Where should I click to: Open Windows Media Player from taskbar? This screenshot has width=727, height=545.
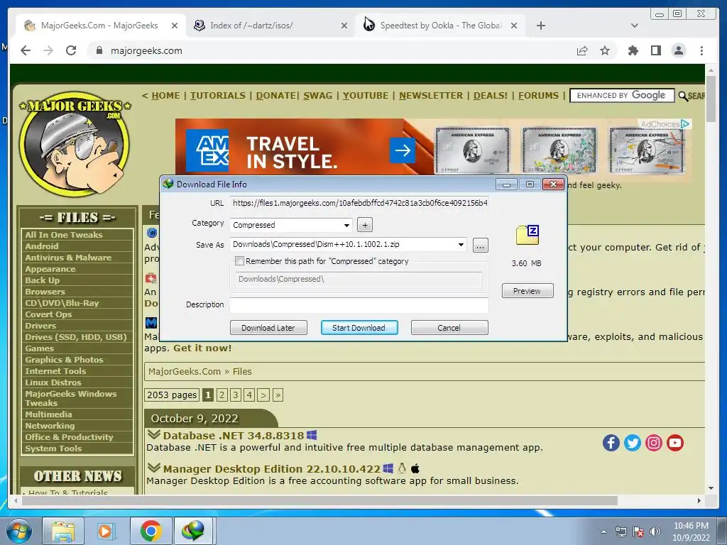pyautogui.click(x=105, y=531)
